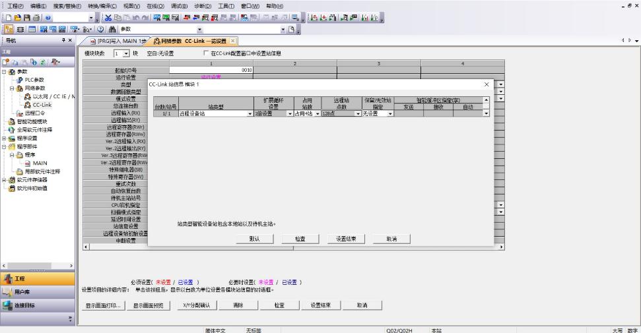
Task: Collapse the 参数 tree node
Action: [4, 71]
